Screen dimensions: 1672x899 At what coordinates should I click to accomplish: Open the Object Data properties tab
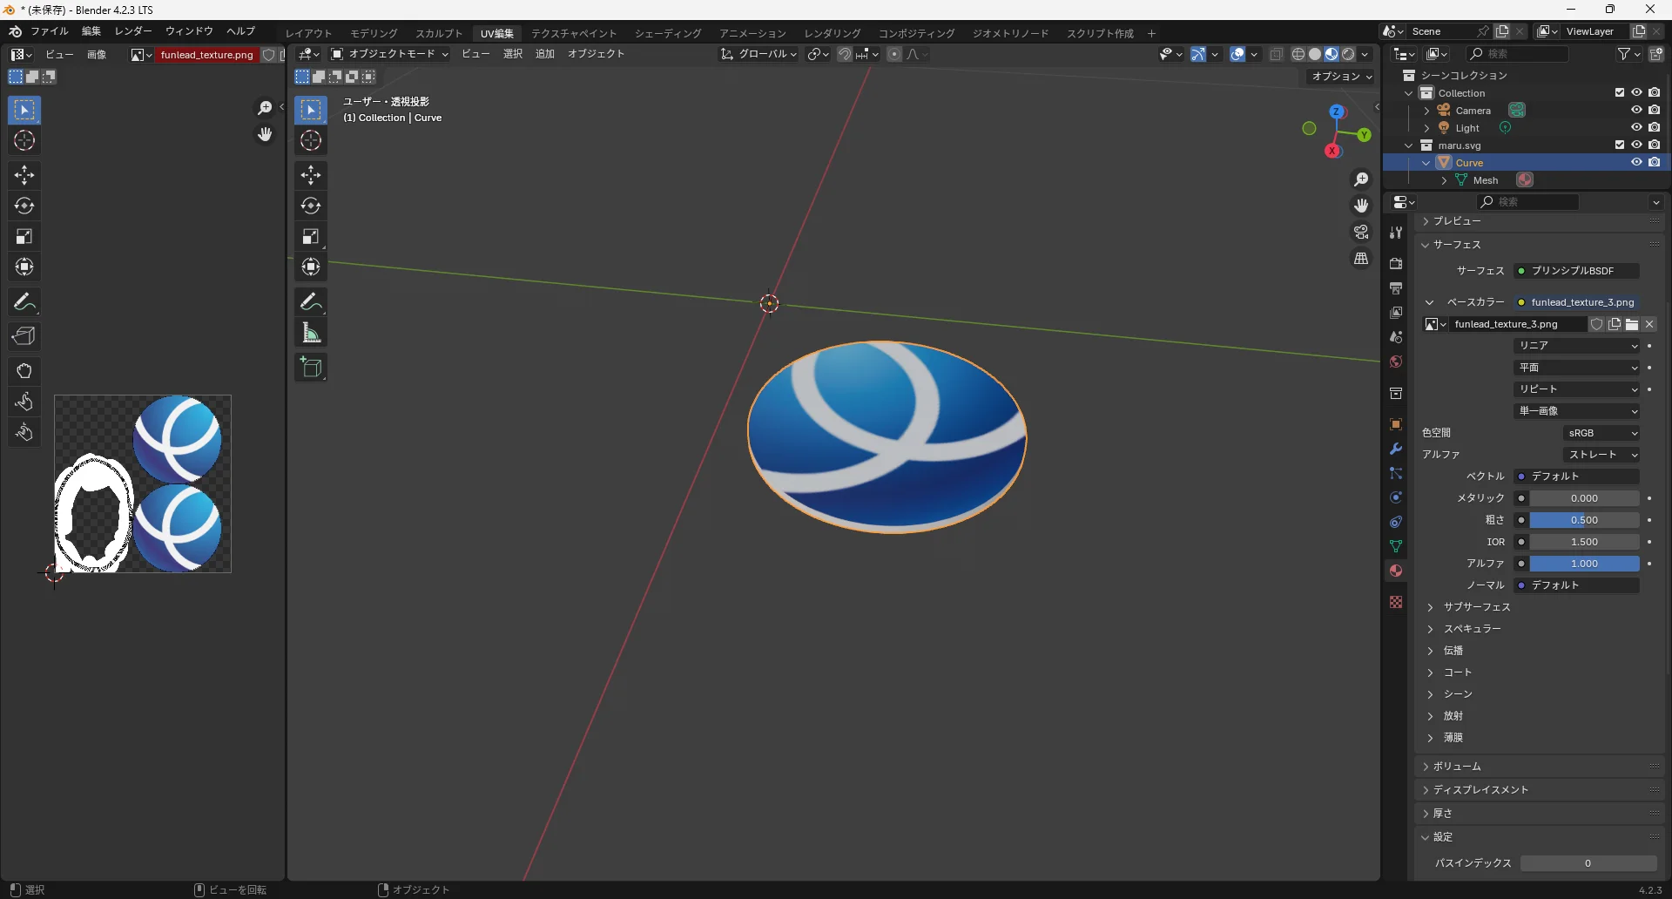click(1396, 546)
